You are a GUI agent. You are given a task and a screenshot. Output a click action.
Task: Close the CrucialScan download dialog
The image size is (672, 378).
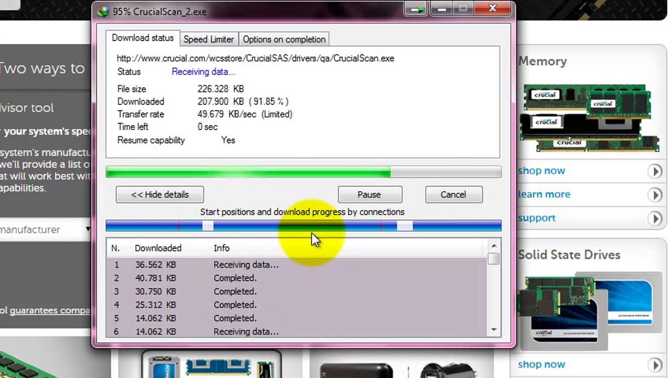492,8
